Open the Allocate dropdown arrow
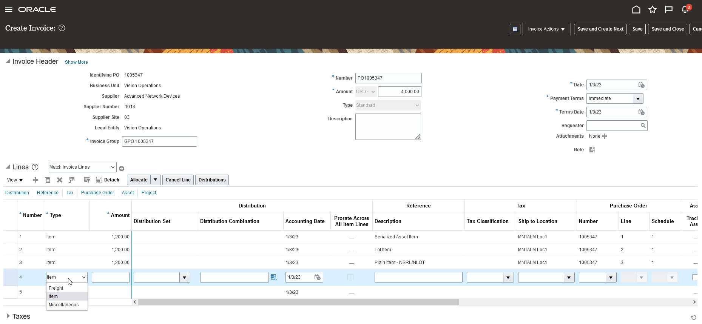 (156, 180)
